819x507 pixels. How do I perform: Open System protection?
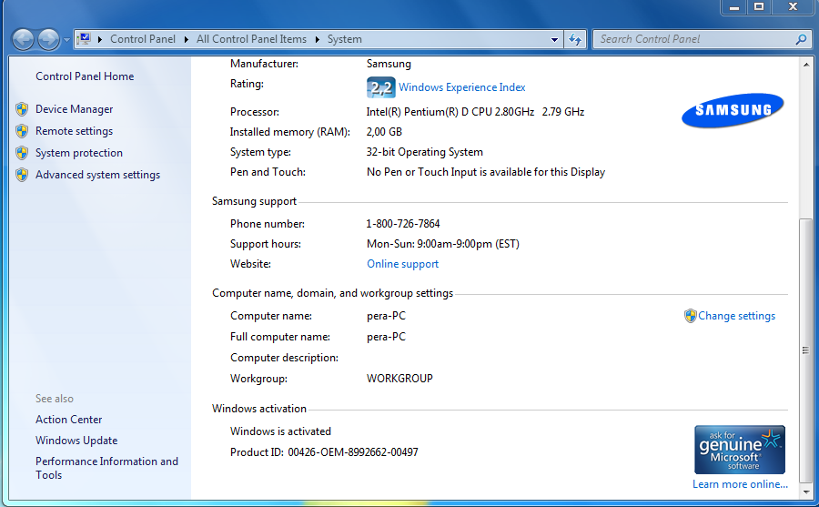coord(79,153)
